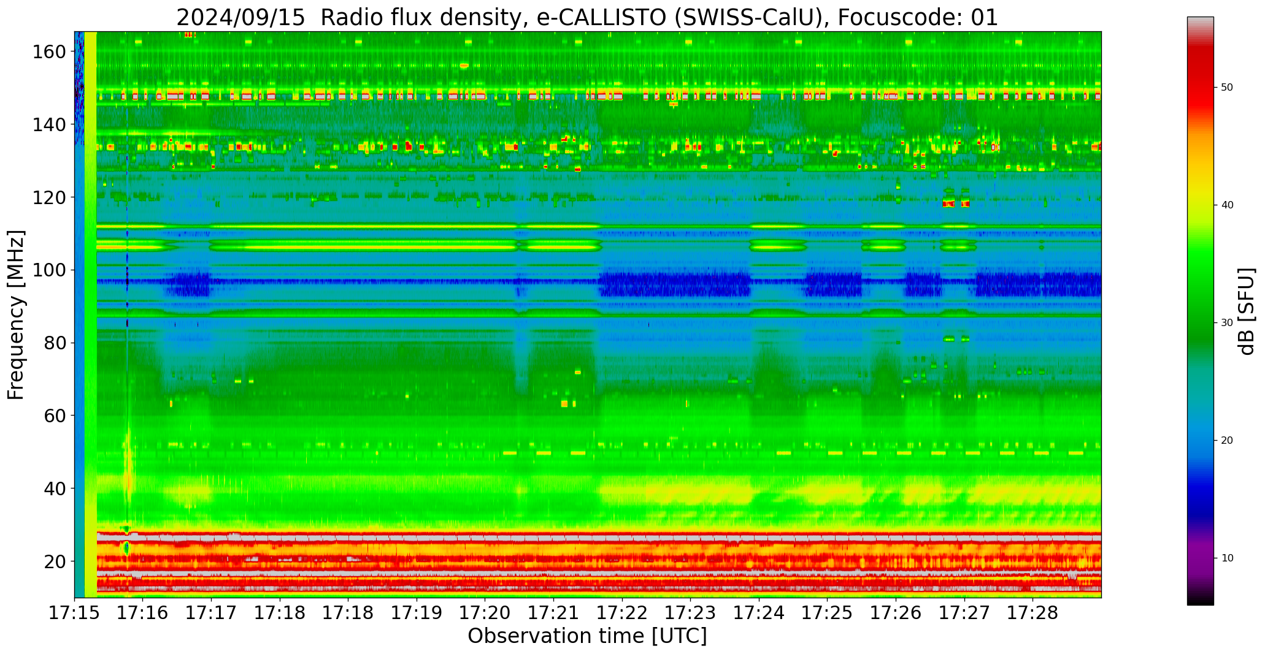This screenshot has height=654, width=1265.
Task: Click the 17:23 time tick label
Action: pyautogui.click(x=690, y=613)
